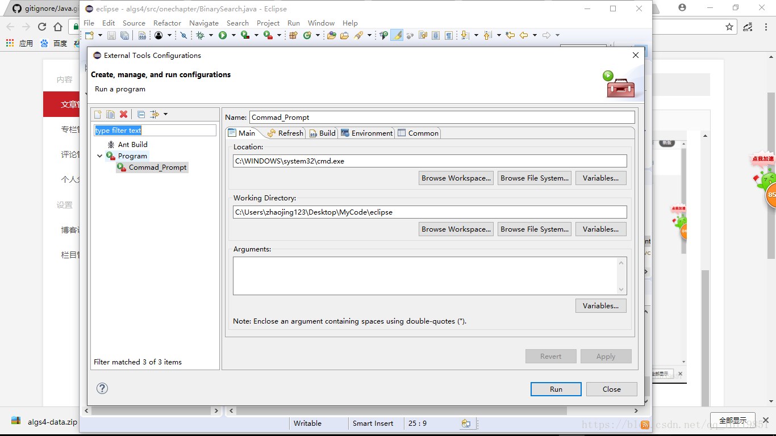
Task: Click the Previous Annotation toolbar icon
Action: click(x=487, y=35)
